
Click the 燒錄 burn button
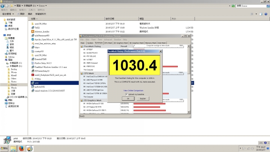click(x=30, y=14)
